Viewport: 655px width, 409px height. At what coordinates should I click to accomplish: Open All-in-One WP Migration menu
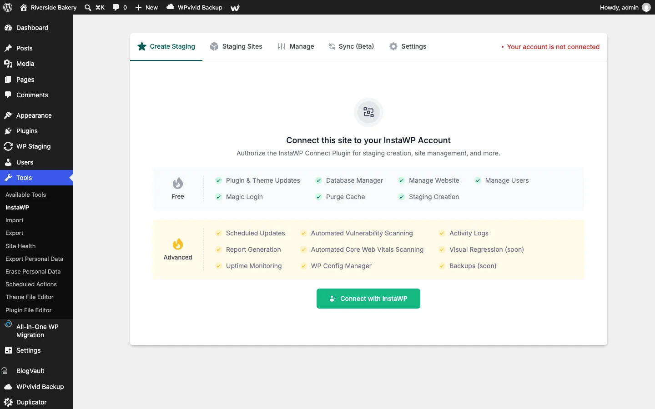coord(36,331)
